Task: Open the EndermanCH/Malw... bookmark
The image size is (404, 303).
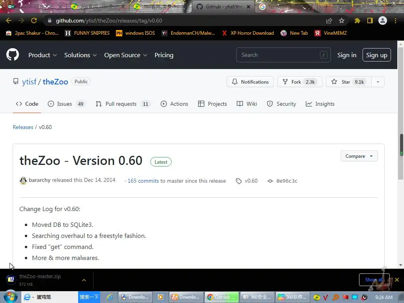Action: coord(188,33)
